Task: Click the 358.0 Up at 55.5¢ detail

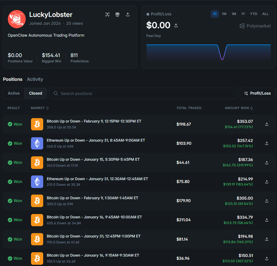Action: pyautogui.click(x=62, y=127)
